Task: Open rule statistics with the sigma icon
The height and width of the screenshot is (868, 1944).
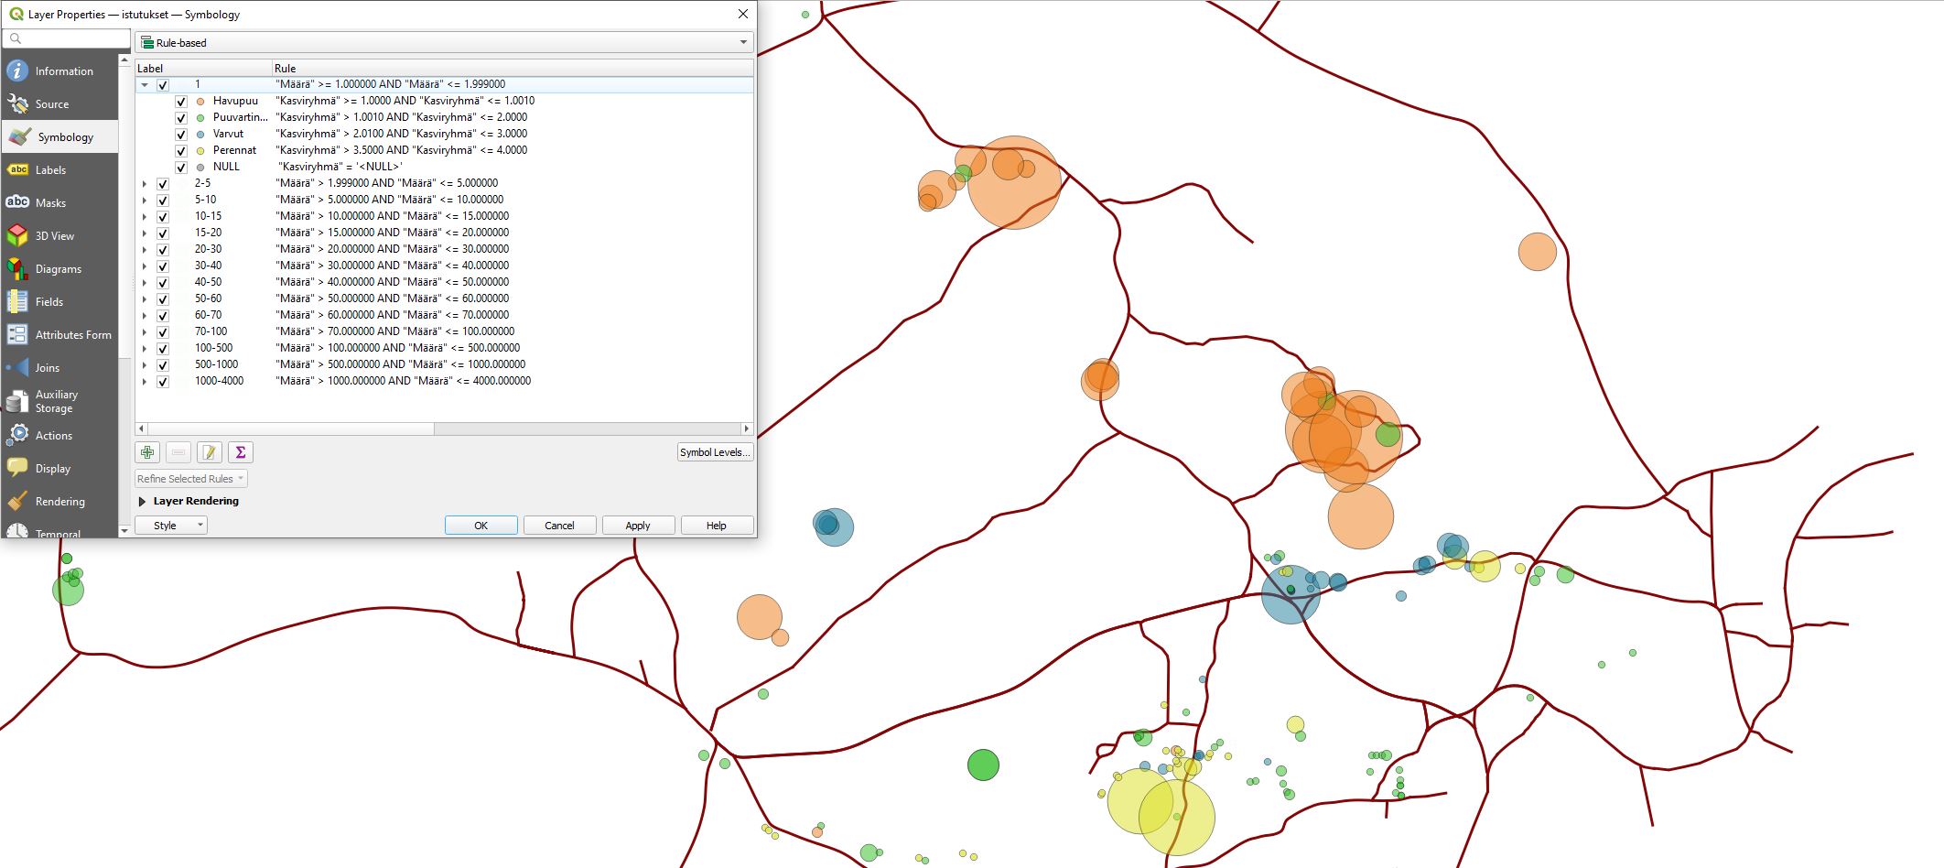Action: [x=240, y=451]
